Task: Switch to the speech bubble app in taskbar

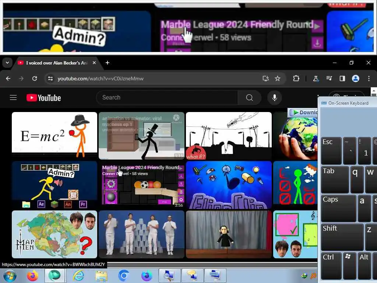Action: tap(192, 276)
